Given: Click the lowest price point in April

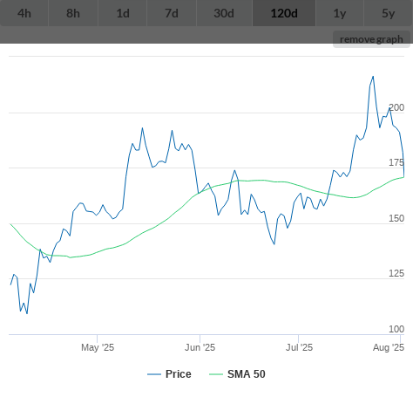Looking at the screenshot, I should pyautogui.click(x=27, y=313).
